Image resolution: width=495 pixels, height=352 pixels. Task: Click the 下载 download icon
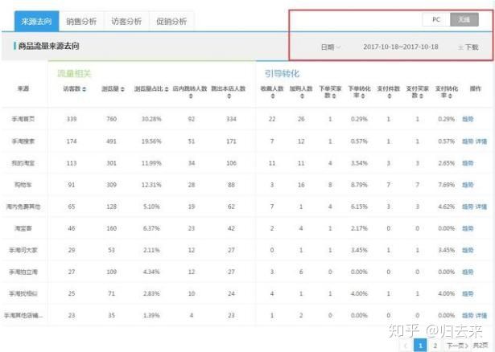(x=461, y=47)
